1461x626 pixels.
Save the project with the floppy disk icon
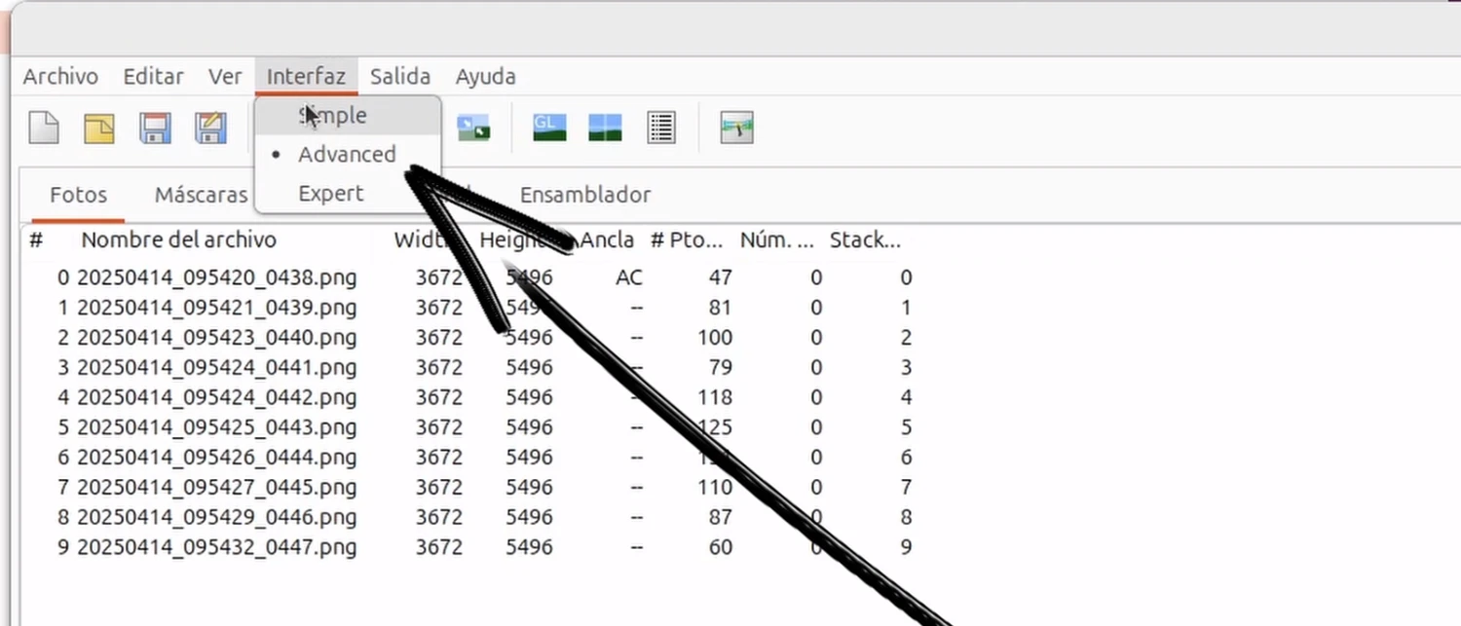(x=155, y=128)
